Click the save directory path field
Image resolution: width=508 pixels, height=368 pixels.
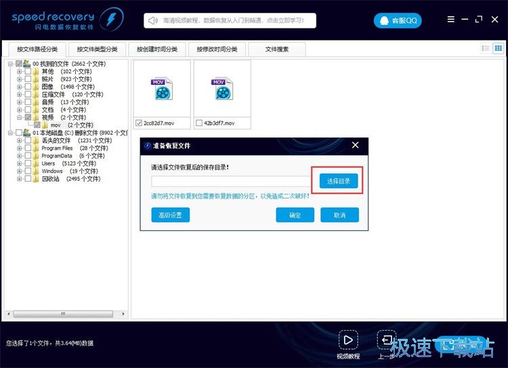click(231, 181)
